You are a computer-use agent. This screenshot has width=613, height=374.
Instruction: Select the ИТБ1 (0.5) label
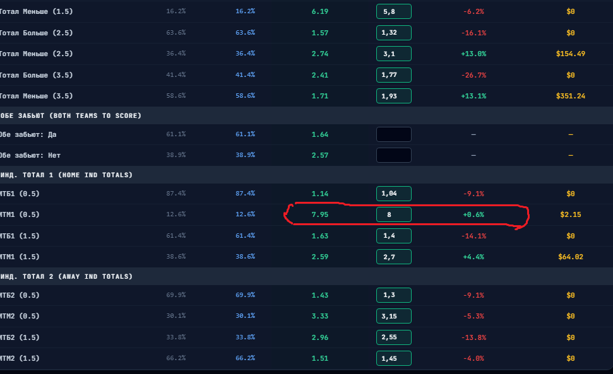(20, 194)
